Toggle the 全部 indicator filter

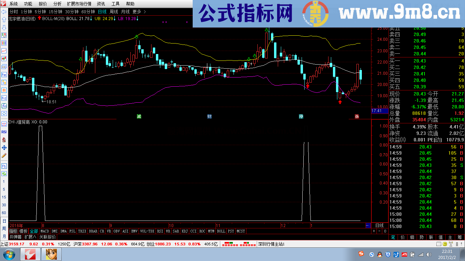click(x=34, y=231)
